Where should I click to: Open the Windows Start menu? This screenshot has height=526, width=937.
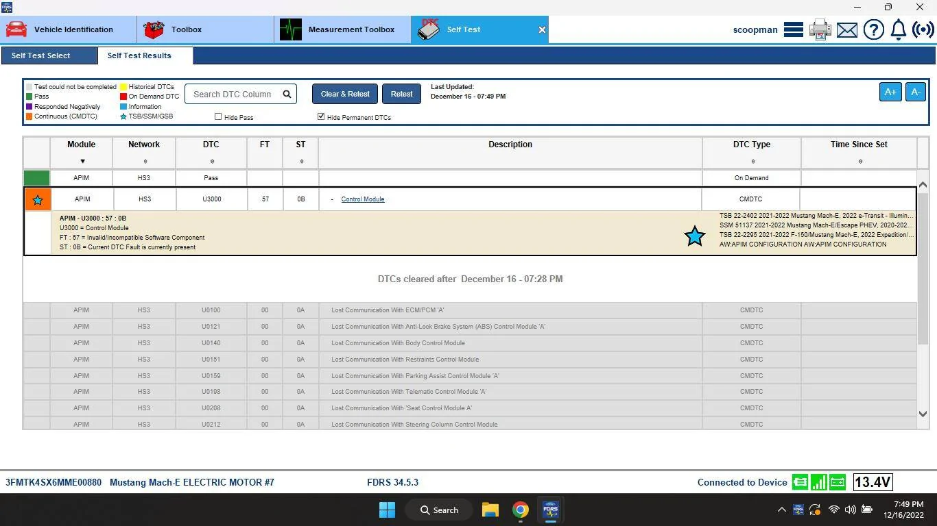(387, 510)
